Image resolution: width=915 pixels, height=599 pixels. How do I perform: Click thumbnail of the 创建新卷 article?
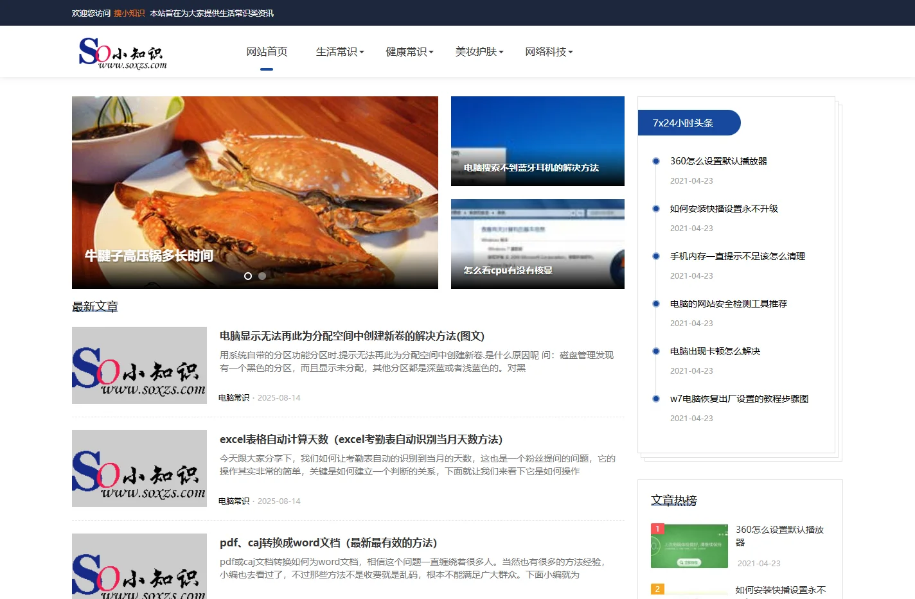pyautogui.click(x=139, y=365)
